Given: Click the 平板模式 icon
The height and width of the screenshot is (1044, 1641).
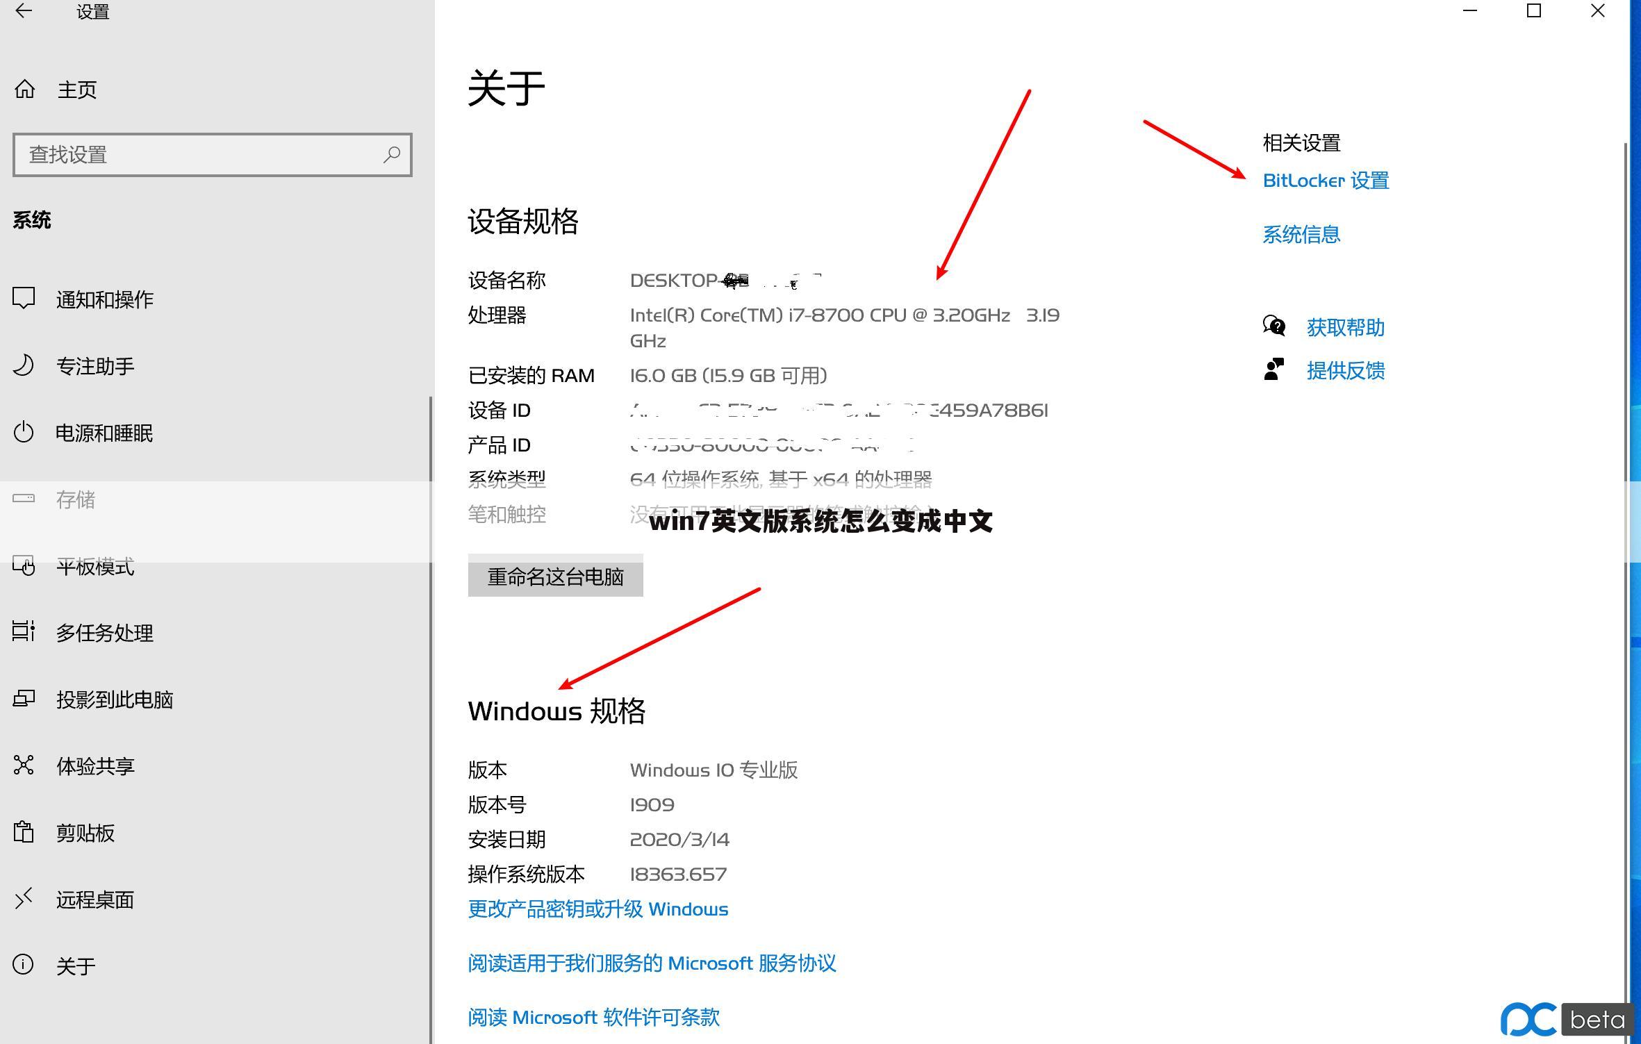Looking at the screenshot, I should coord(24,566).
